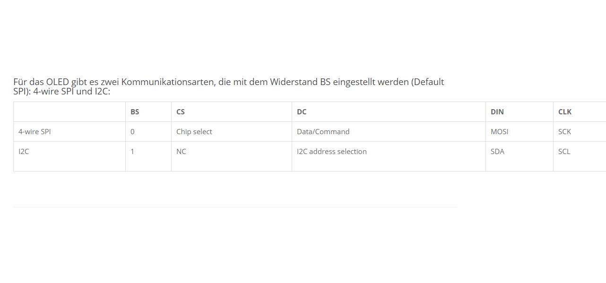Click the intro paragraph about OLED Kommunikationsarten

228,86
